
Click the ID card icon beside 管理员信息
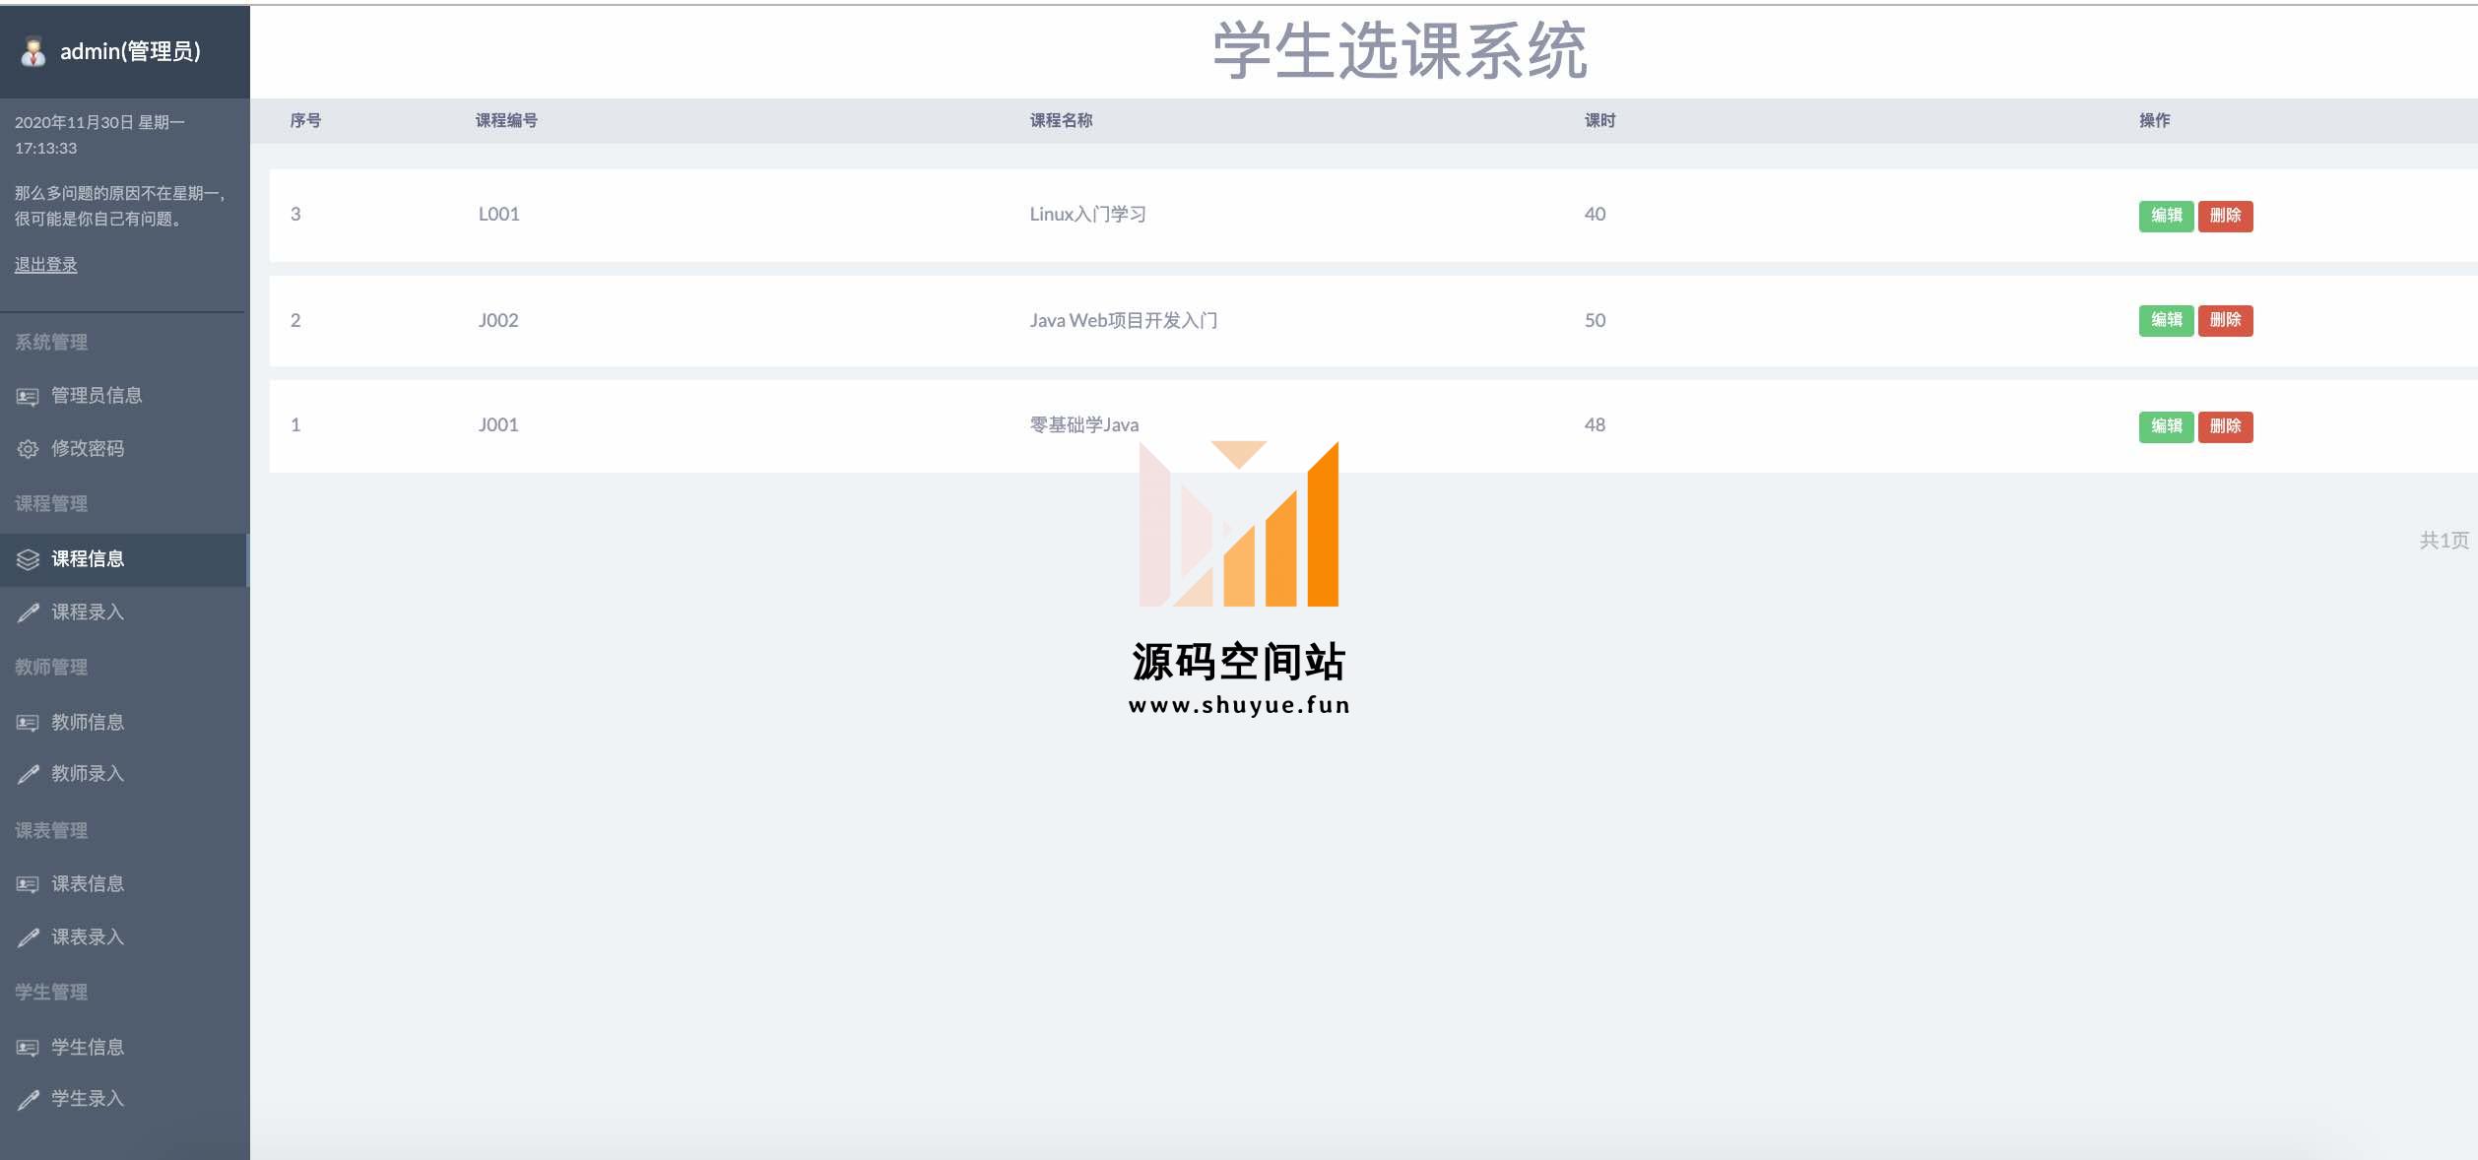pyautogui.click(x=28, y=396)
